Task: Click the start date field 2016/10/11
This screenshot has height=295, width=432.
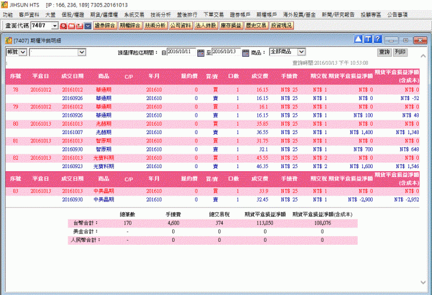Action: 181,52
